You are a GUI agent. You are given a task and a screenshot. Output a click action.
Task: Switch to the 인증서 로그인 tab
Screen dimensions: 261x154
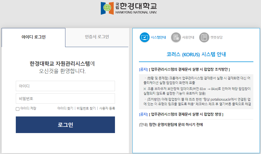97,37
